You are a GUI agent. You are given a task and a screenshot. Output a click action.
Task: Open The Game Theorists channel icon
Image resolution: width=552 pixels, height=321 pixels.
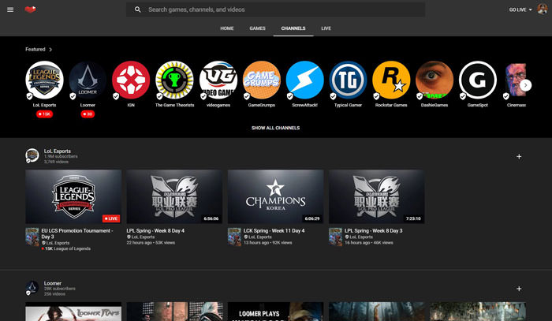pyautogui.click(x=174, y=80)
